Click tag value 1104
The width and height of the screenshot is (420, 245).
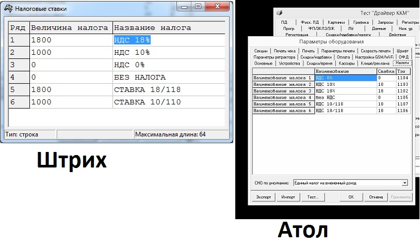point(403,78)
